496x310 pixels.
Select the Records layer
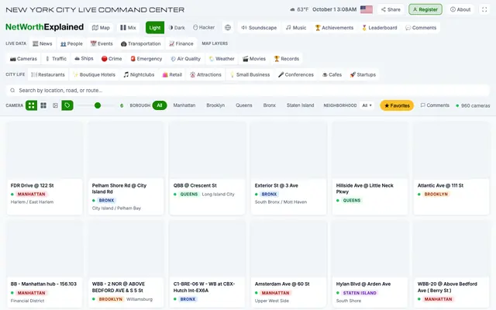pyautogui.click(x=287, y=59)
